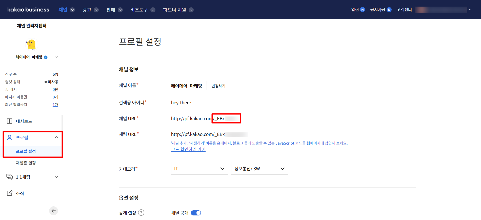The height and width of the screenshot is (220, 481).
Task: Open the 0원 total cash link
Action: pyautogui.click(x=55, y=89)
